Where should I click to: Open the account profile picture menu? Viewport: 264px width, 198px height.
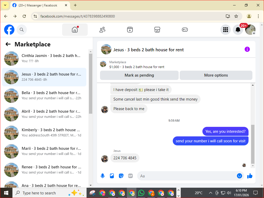click(250, 30)
